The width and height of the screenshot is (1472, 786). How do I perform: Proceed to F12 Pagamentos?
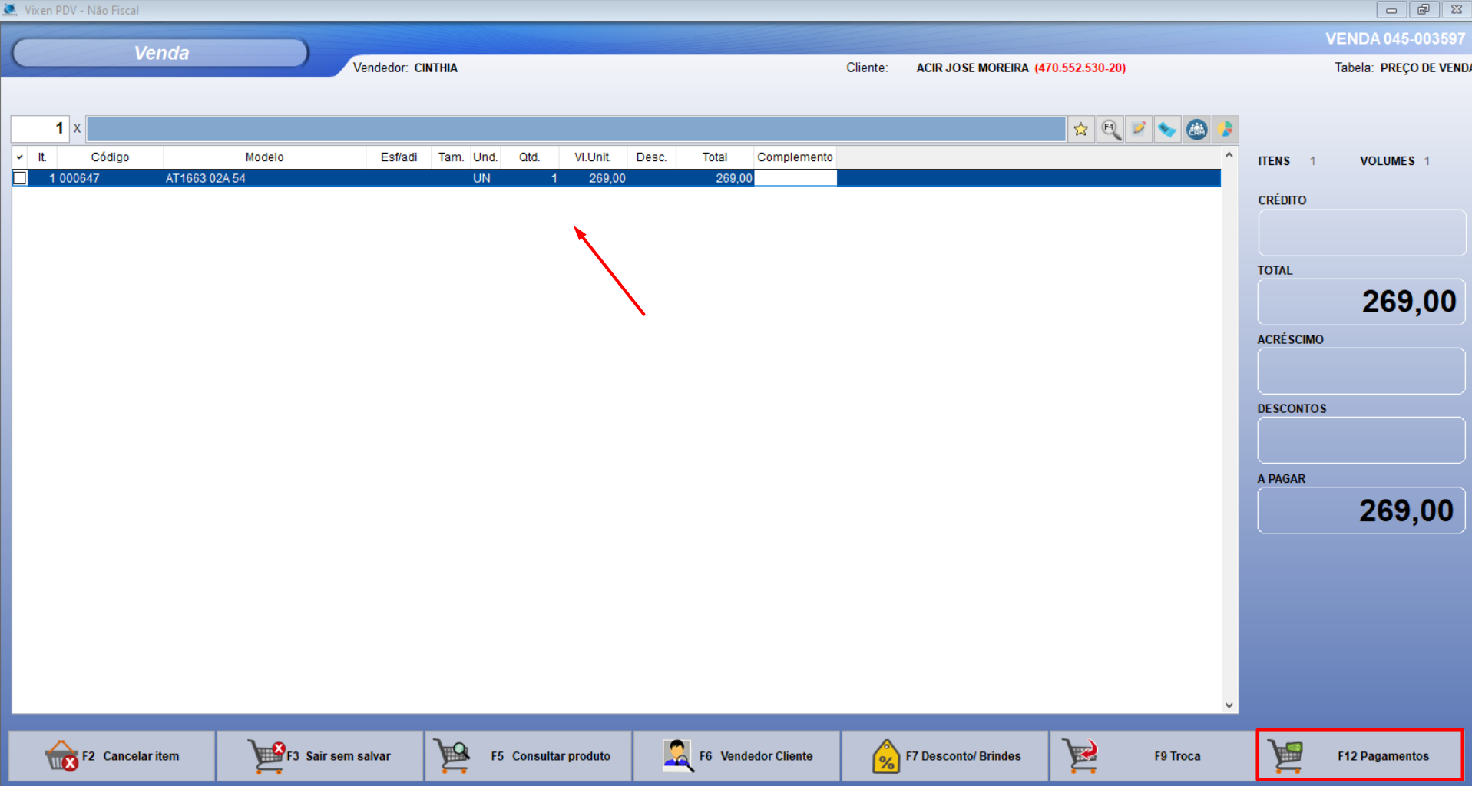coord(1360,756)
